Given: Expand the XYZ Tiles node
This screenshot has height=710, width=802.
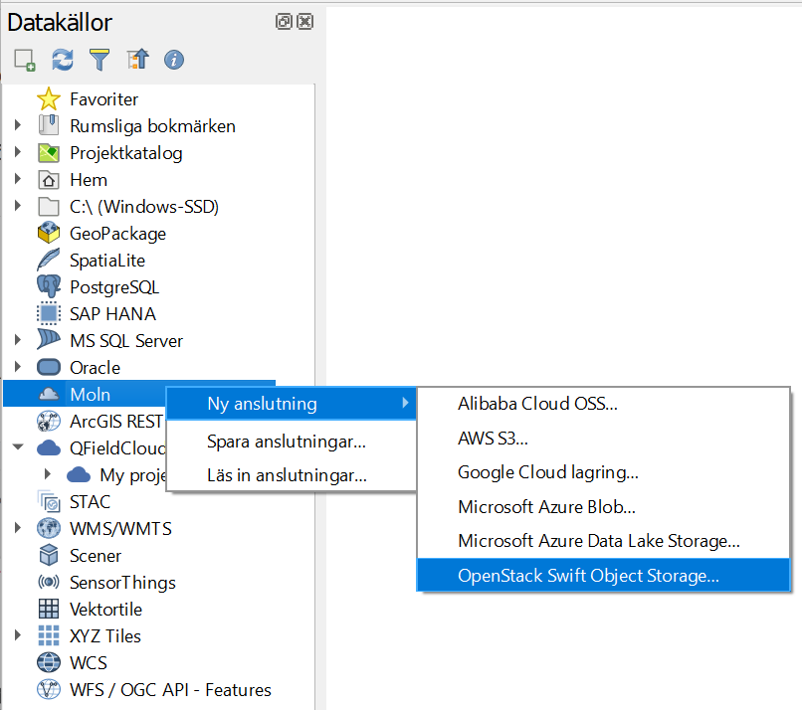Looking at the screenshot, I should (x=18, y=634).
